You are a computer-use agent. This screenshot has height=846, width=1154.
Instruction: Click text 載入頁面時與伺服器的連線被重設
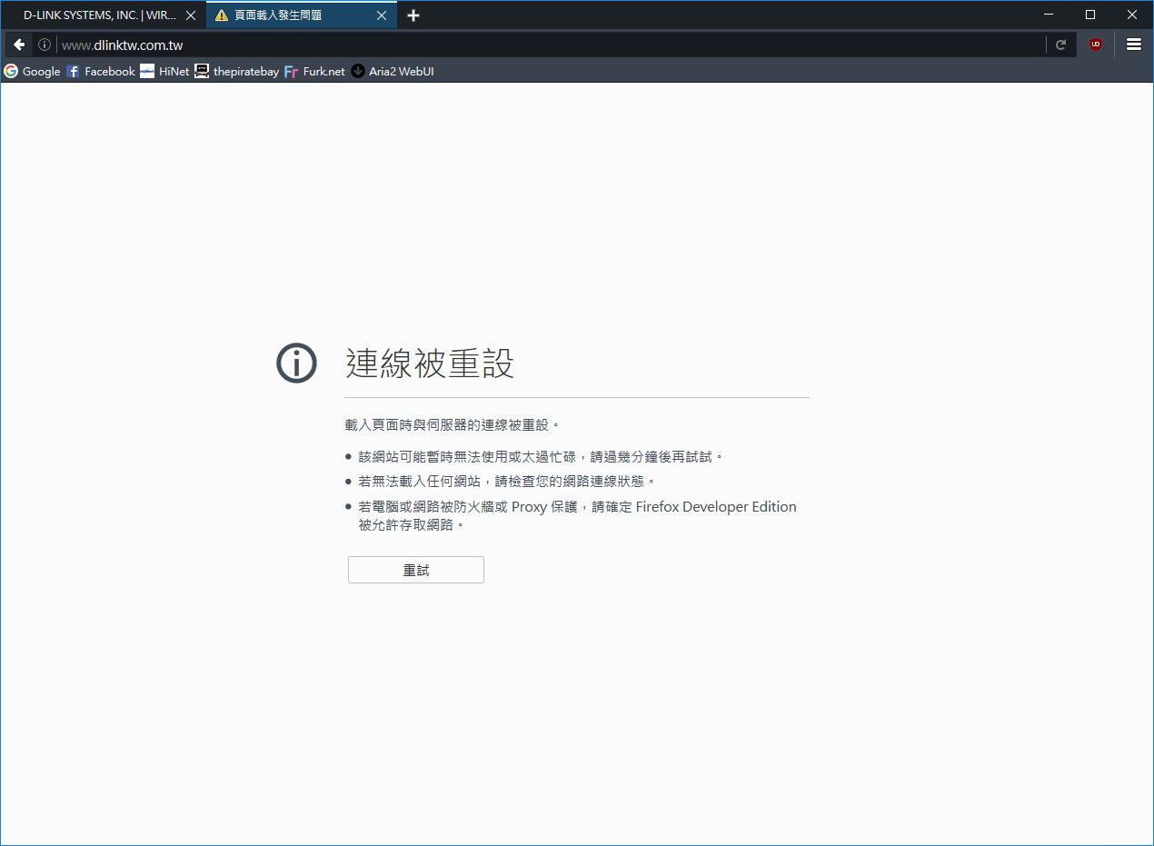point(452,424)
